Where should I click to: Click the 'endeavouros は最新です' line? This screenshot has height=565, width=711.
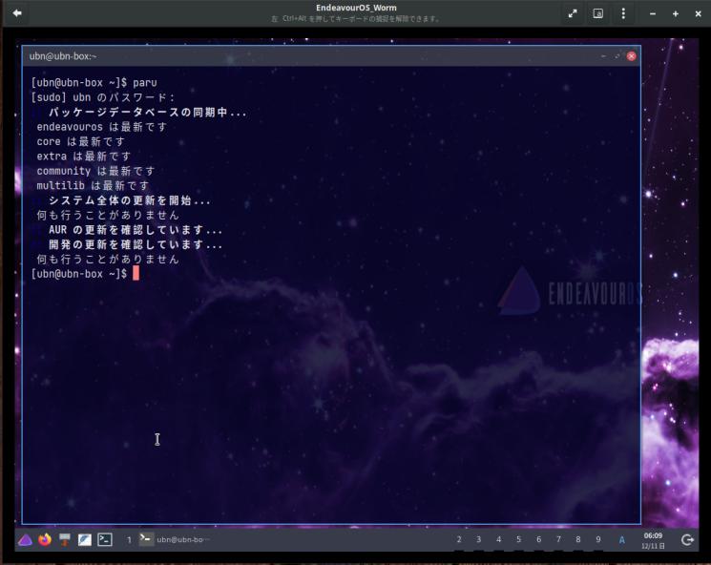pos(101,127)
